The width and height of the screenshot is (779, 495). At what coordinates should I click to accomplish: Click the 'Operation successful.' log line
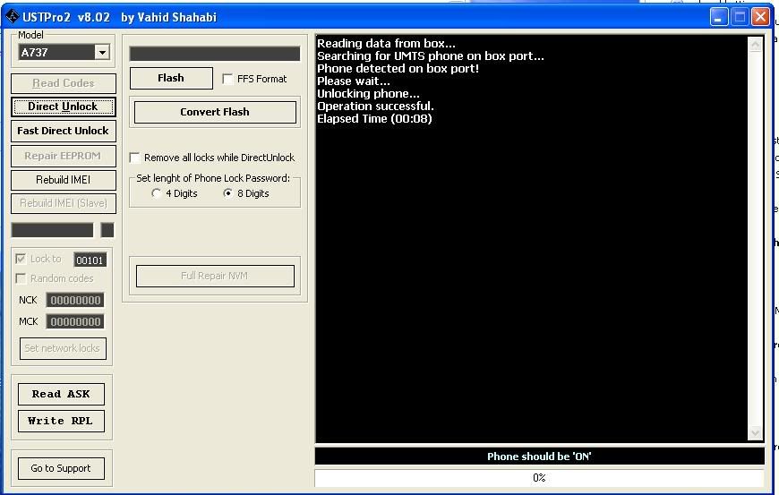tap(375, 107)
